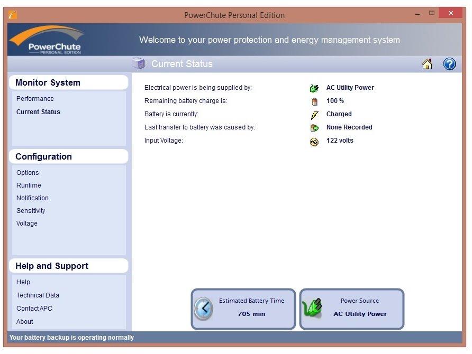
Task: Select Current Status in the sidebar
Action: 38,112
